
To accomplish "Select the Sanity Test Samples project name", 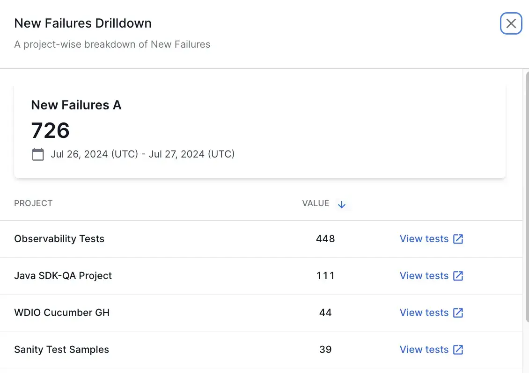I will coord(61,350).
